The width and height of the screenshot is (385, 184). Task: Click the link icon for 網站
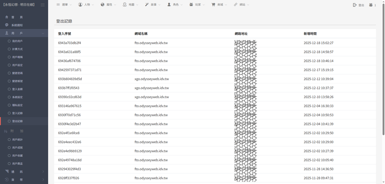click(x=236, y=5)
